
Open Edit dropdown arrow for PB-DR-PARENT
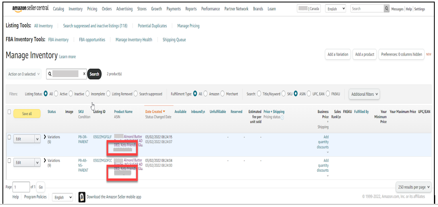tap(37, 139)
